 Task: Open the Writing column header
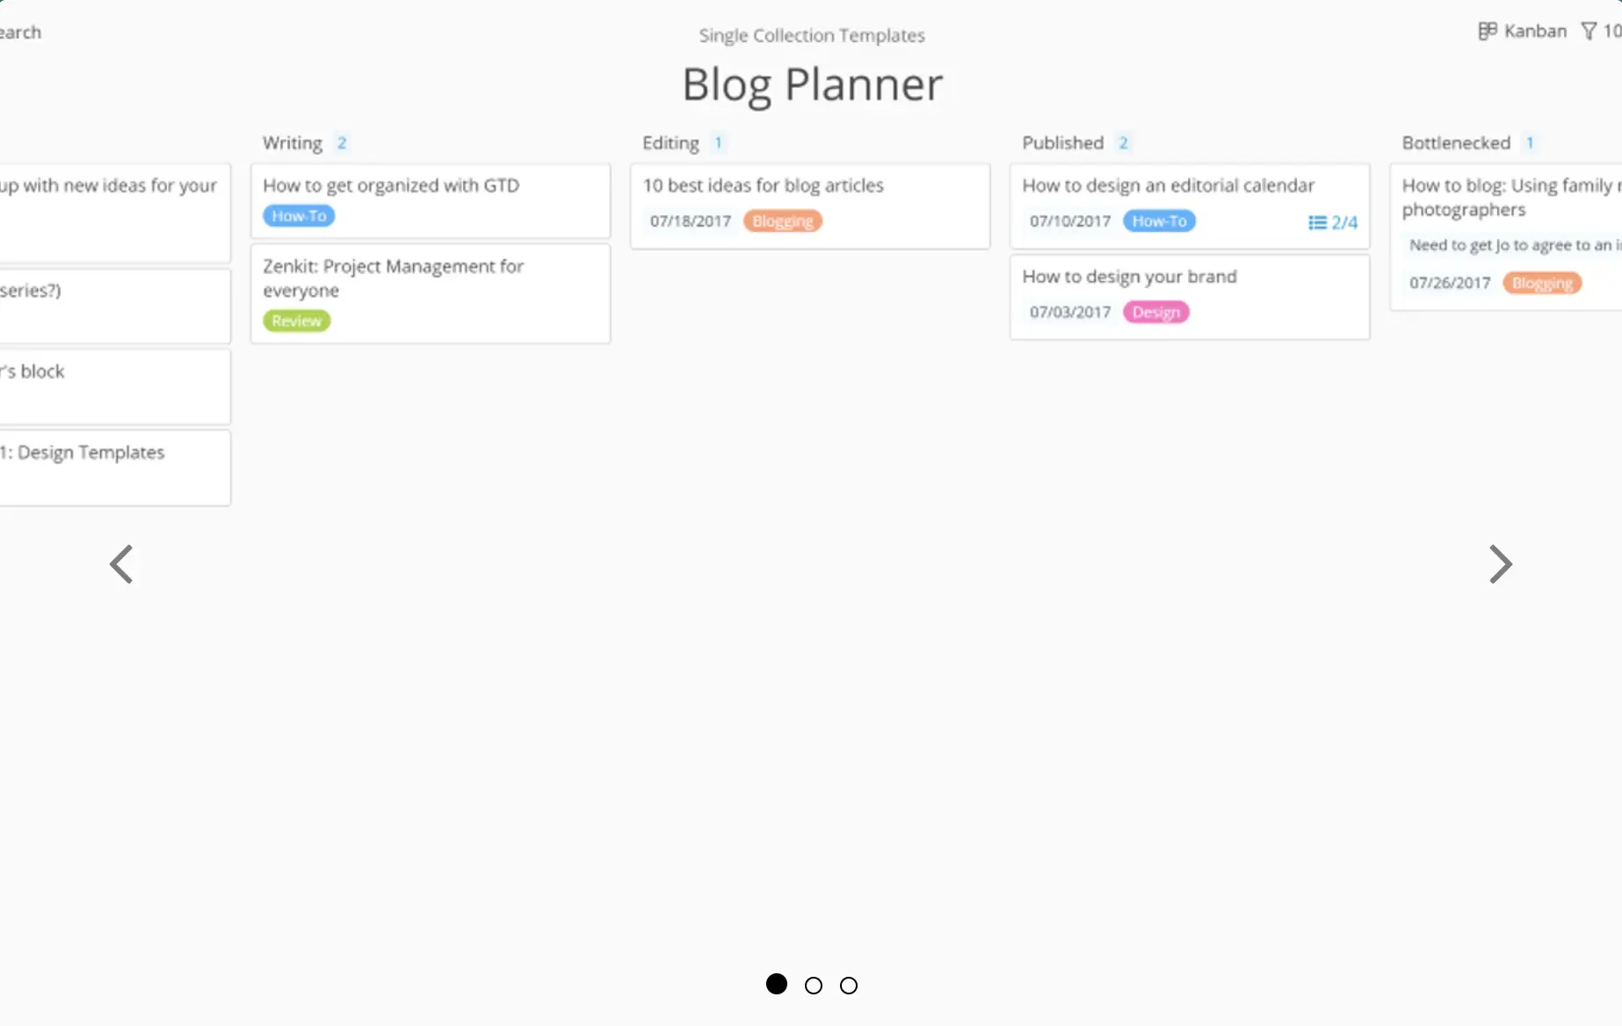(x=293, y=143)
